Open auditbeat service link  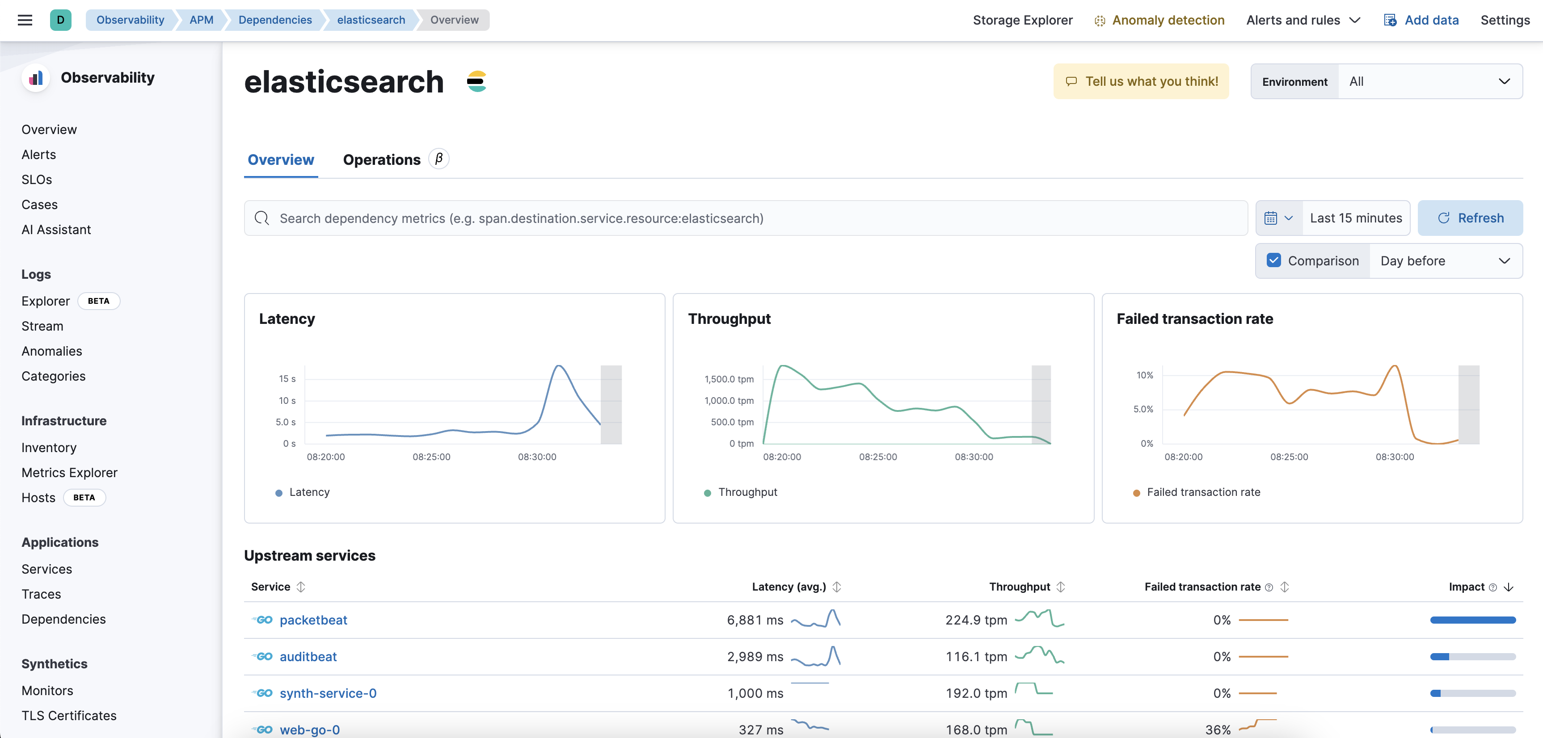(308, 657)
